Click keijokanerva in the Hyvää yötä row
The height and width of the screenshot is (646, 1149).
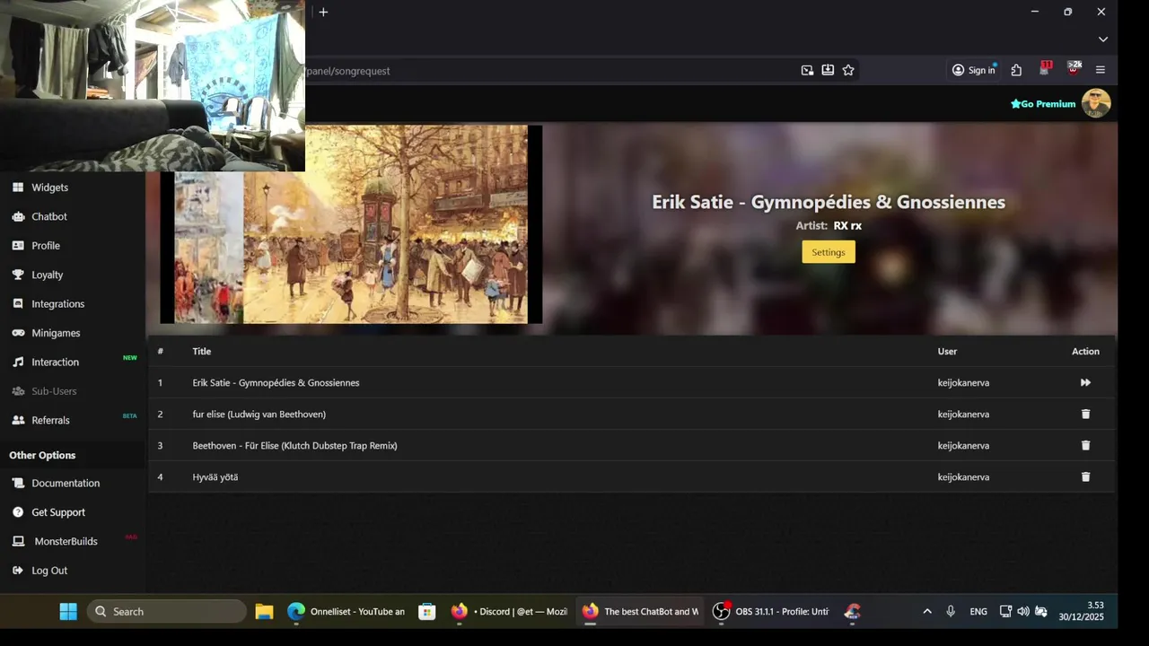click(963, 477)
